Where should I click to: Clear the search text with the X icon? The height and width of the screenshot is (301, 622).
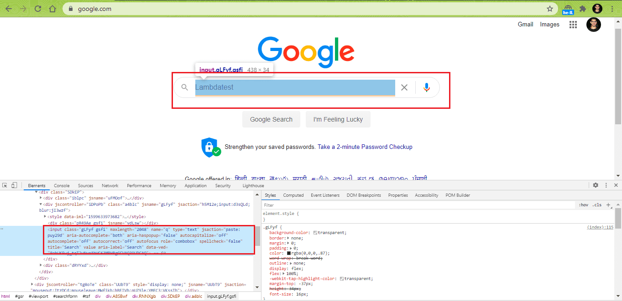(x=404, y=87)
